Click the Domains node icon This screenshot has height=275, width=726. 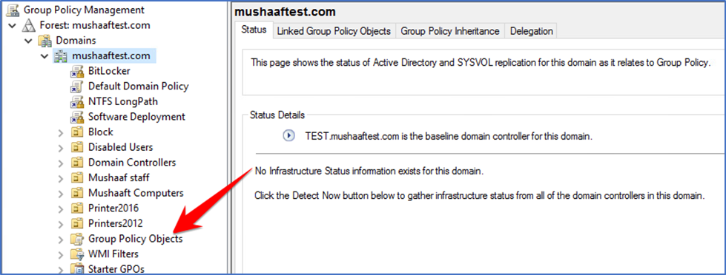[x=45, y=41]
